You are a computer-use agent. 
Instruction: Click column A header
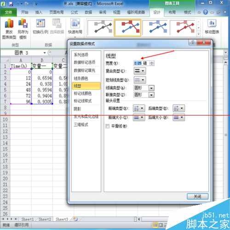(x=21, y=60)
